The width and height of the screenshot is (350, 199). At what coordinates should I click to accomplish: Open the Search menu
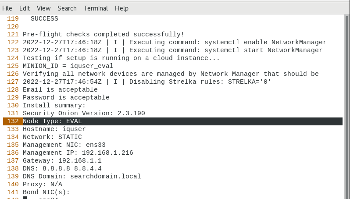67,8
